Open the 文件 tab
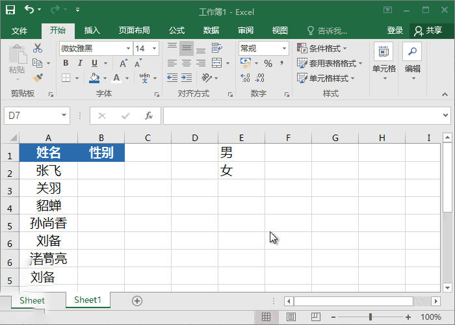This screenshot has height=325, width=455. (19, 31)
